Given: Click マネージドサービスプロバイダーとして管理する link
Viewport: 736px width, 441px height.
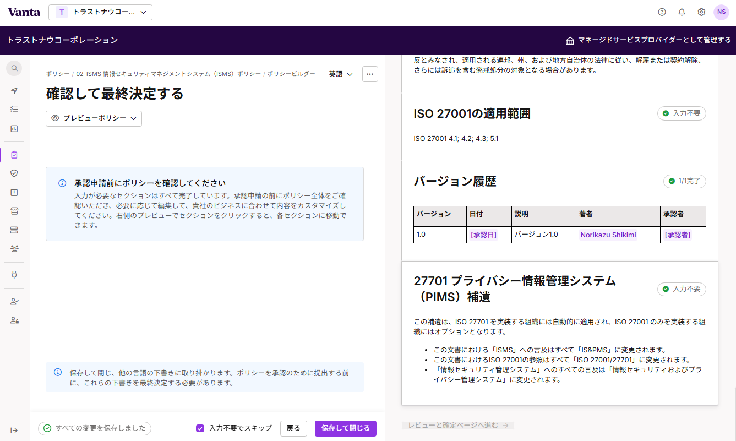Looking at the screenshot, I should tap(648, 40).
